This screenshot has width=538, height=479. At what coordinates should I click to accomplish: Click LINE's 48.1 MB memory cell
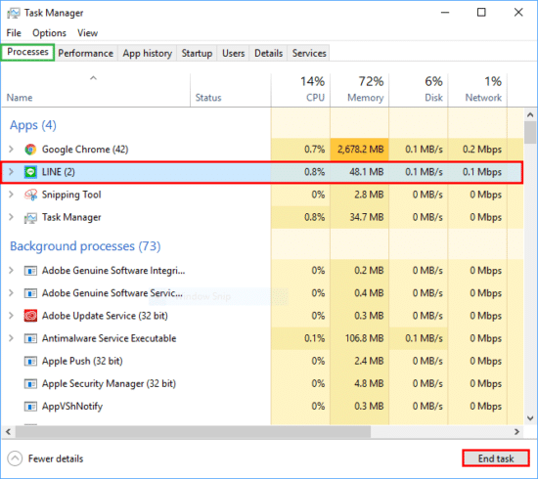[360, 172]
